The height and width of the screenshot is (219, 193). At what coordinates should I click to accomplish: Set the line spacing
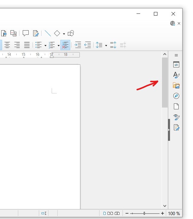click(x=99, y=45)
